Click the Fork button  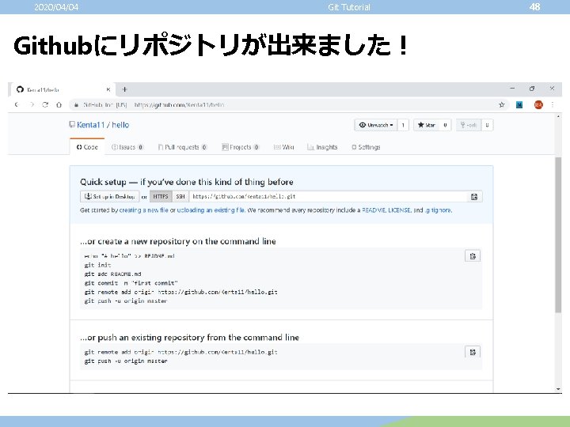pyautogui.click(x=469, y=125)
